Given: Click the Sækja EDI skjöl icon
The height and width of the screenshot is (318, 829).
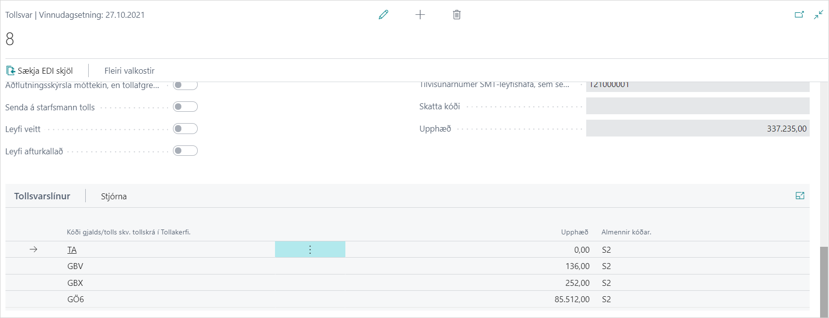Looking at the screenshot, I should [x=11, y=71].
